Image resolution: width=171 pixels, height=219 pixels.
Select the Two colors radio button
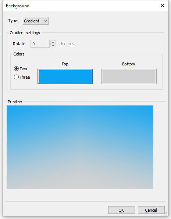(16, 69)
